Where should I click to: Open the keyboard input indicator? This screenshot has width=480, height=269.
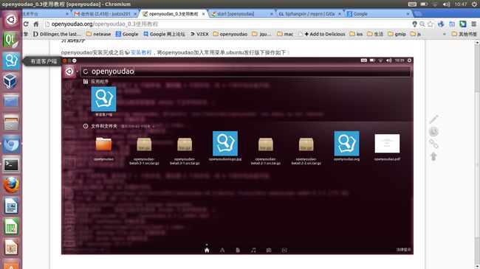point(412,4)
